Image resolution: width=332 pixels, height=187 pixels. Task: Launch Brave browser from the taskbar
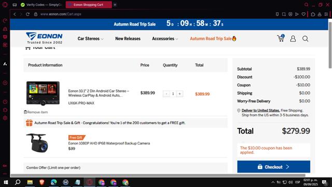pos(41,182)
